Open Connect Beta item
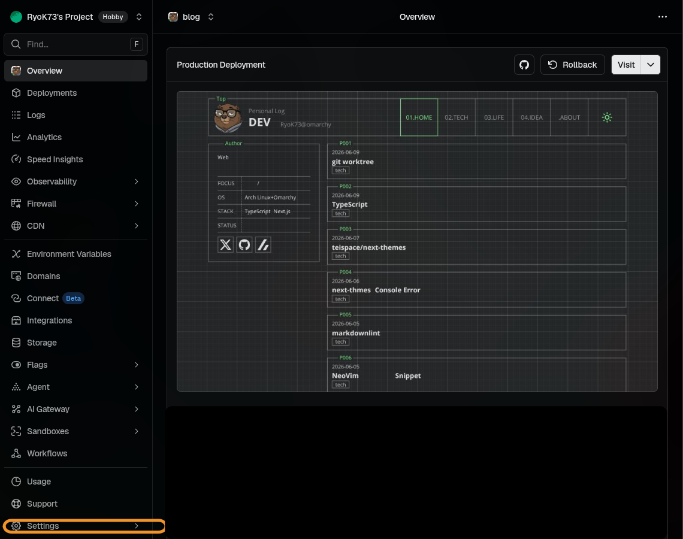The height and width of the screenshot is (539, 683). click(76, 298)
